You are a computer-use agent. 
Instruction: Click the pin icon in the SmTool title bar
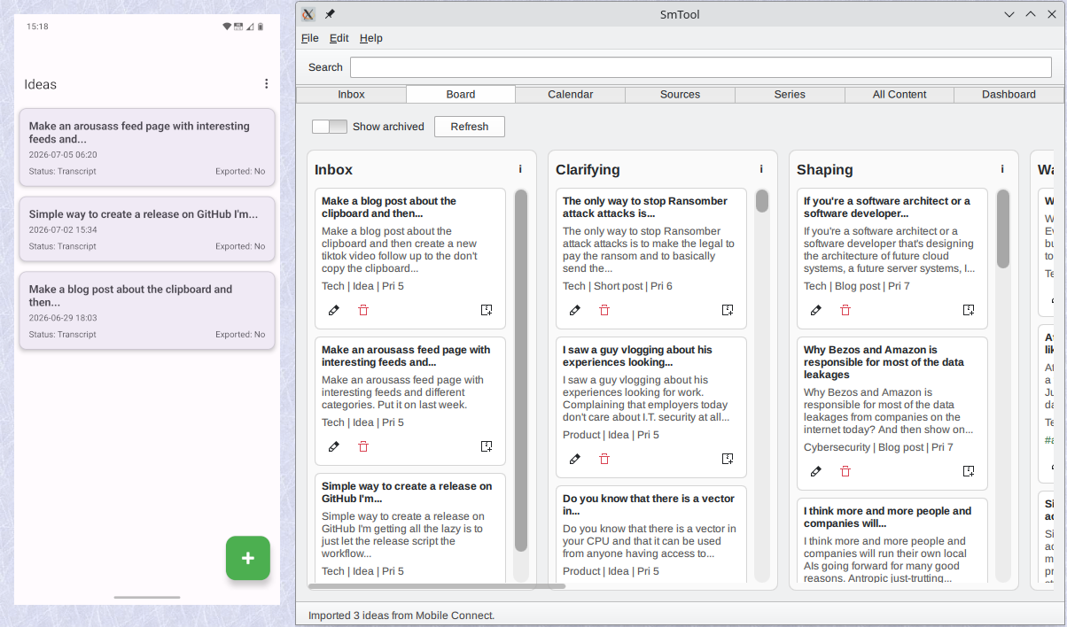point(330,14)
